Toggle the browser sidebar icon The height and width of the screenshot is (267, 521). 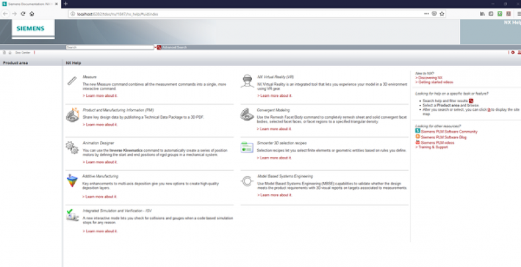point(491,14)
